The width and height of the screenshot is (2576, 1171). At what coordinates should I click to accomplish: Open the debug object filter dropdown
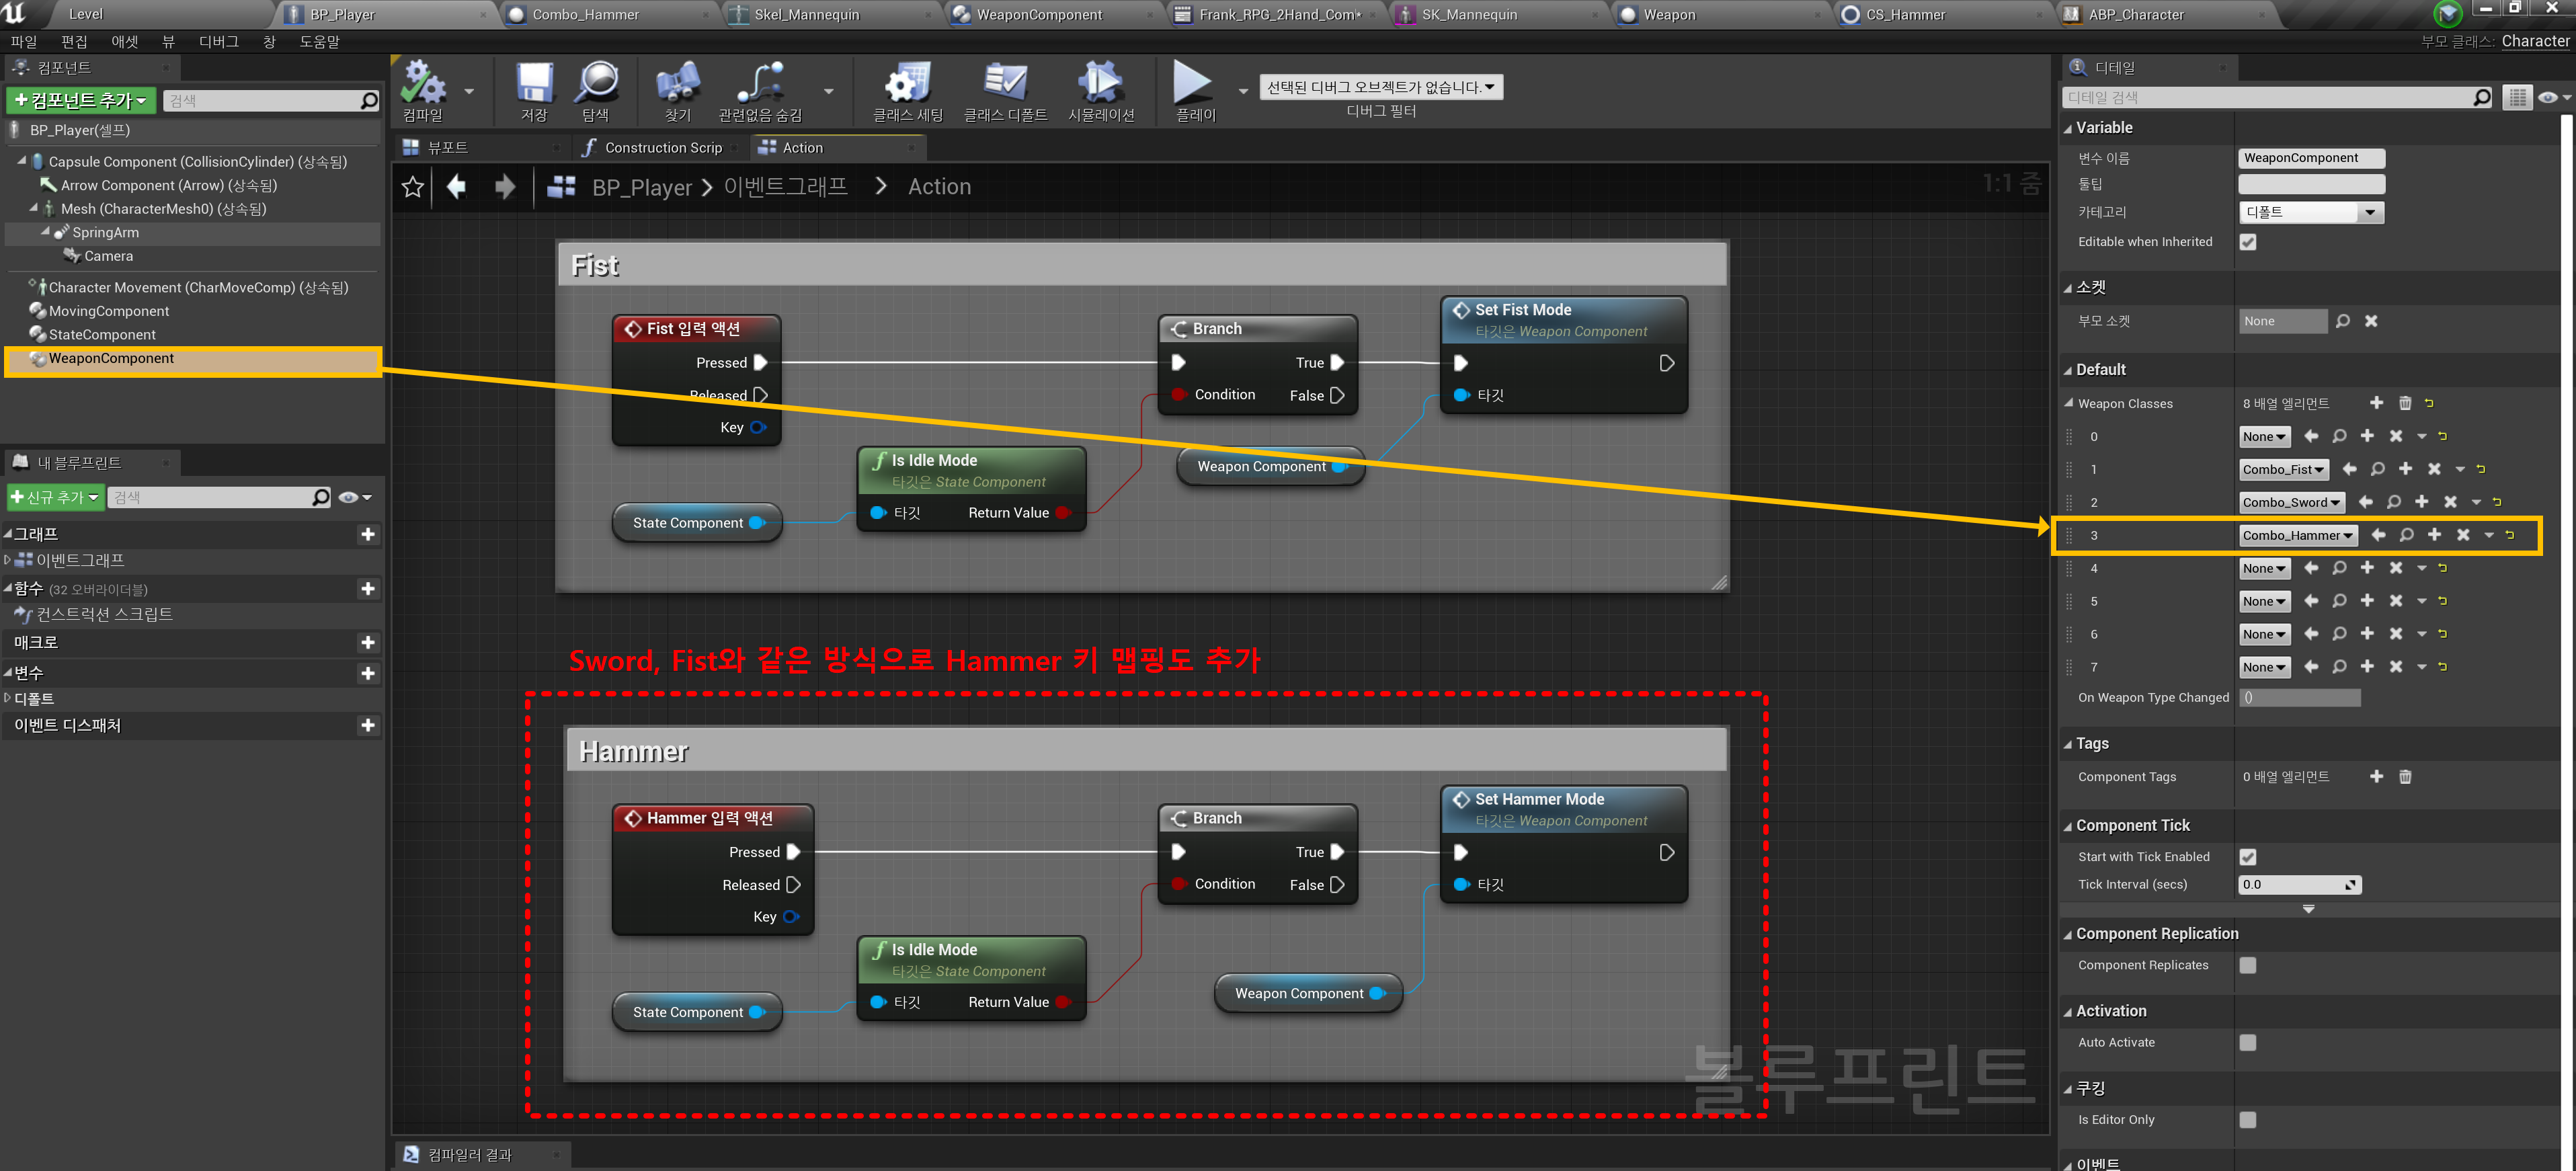1380,87
